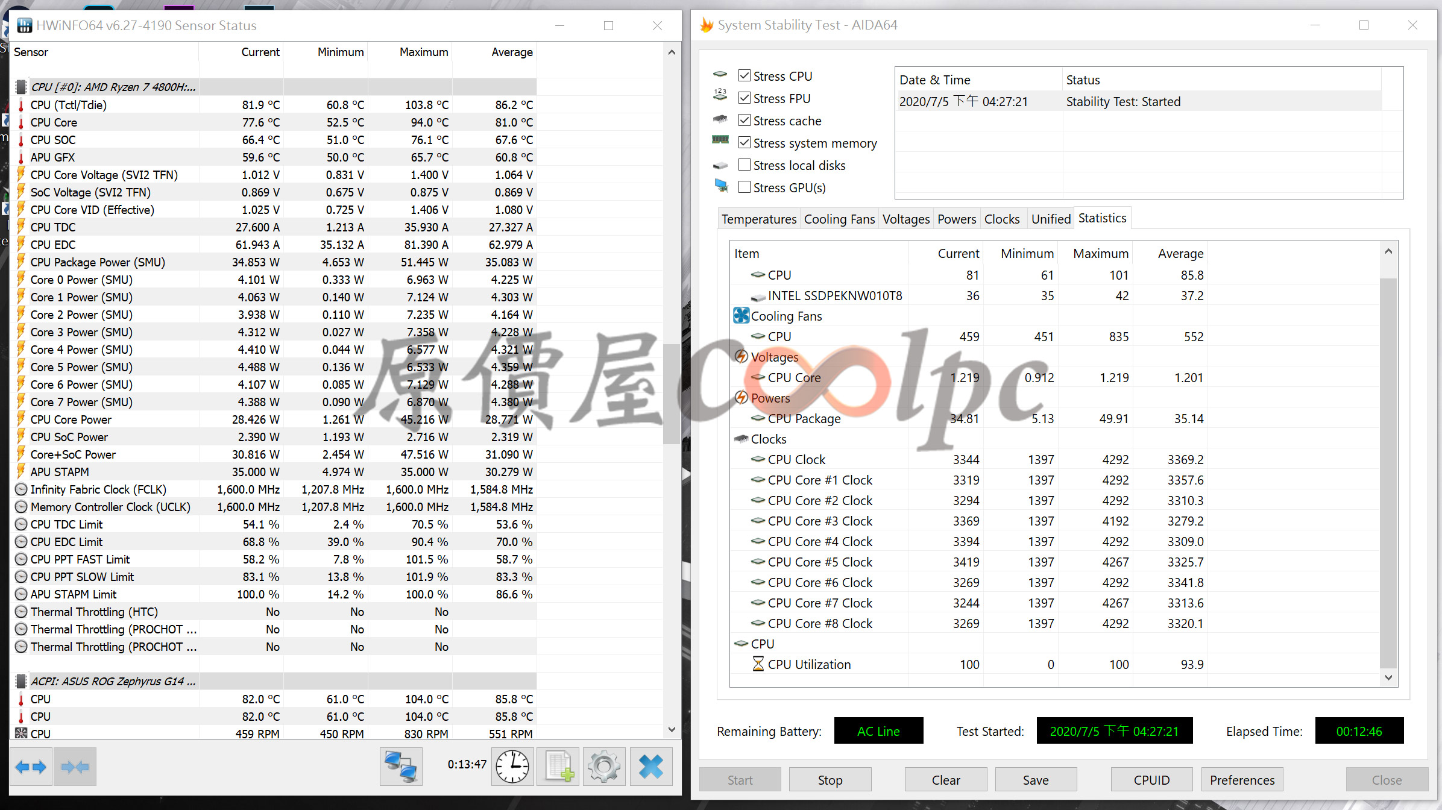Click CPU chip icon beside AMD Ryzen 7 header
The height and width of the screenshot is (810, 1442).
[21, 87]
